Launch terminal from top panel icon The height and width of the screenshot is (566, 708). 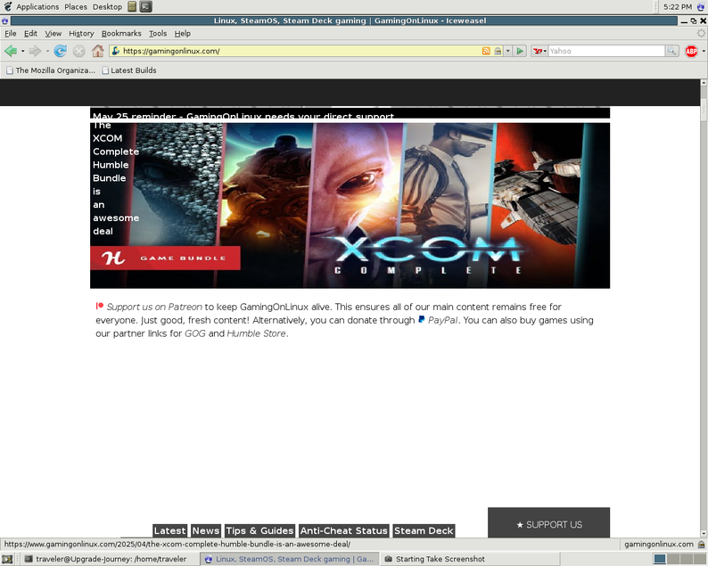pyautogui.click(x=146, y=6)
